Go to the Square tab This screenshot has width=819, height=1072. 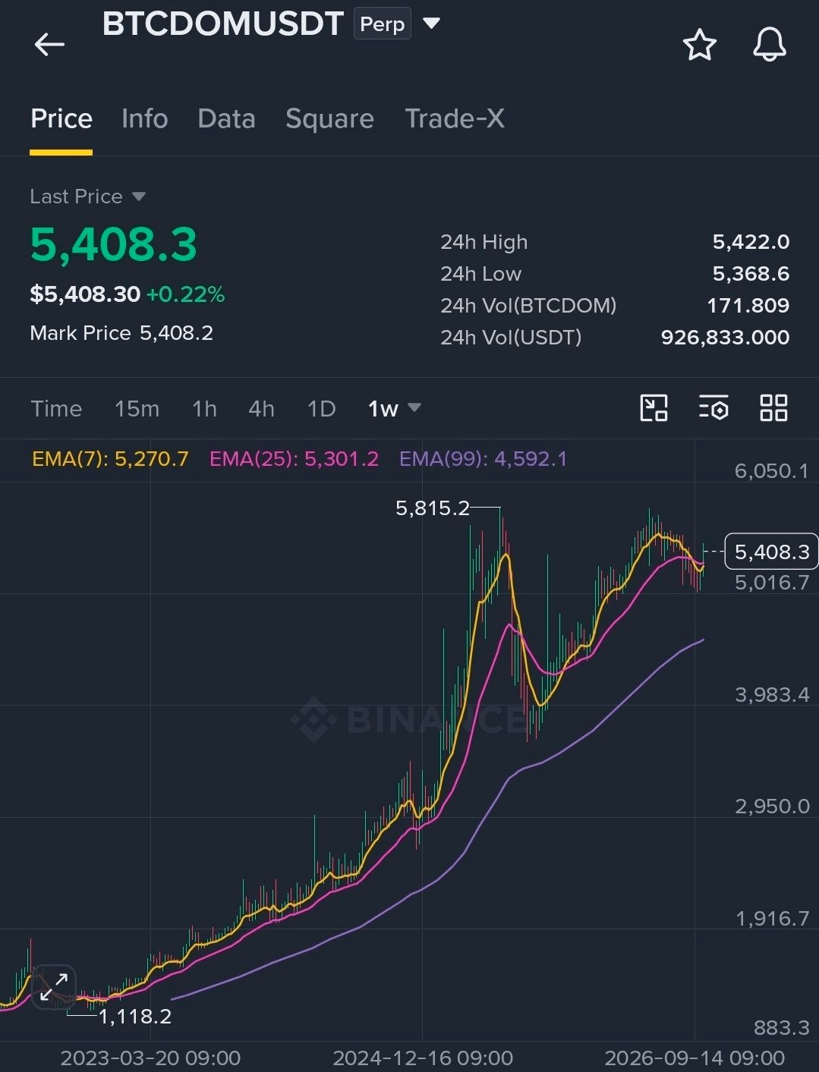[x=329, y=119]
